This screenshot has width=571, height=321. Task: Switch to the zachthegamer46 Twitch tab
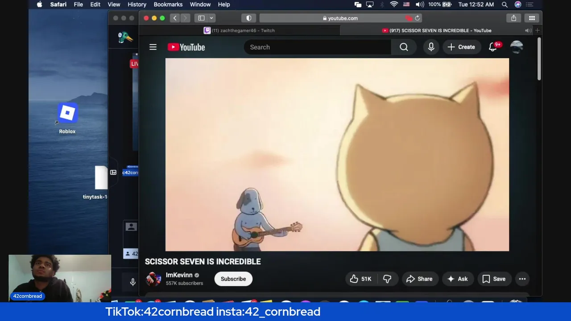239,30
